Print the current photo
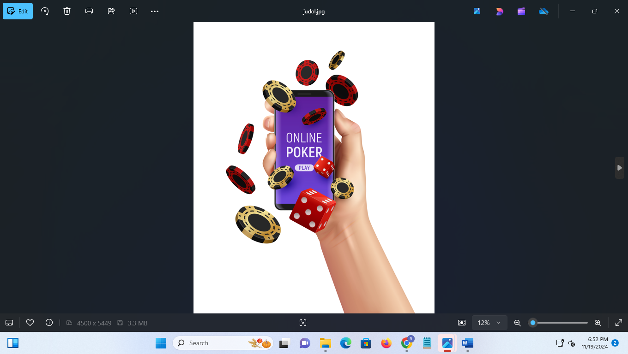 89,11
